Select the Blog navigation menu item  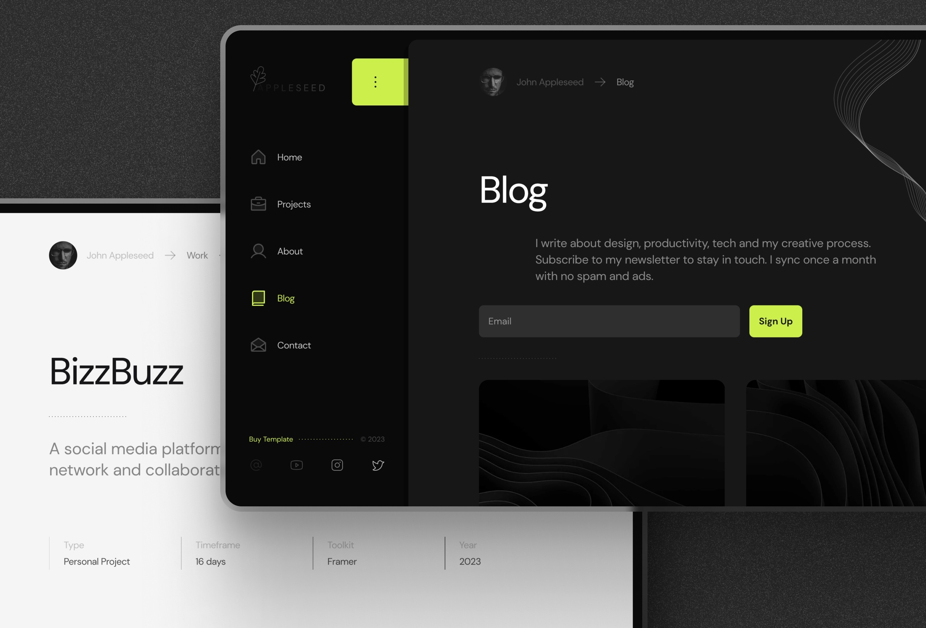[285, 298]
